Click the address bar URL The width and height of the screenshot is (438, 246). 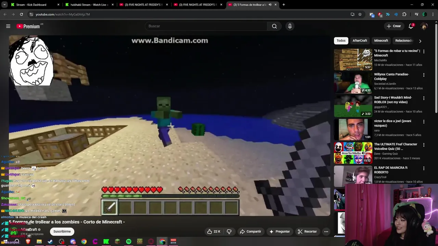(63, 14)
